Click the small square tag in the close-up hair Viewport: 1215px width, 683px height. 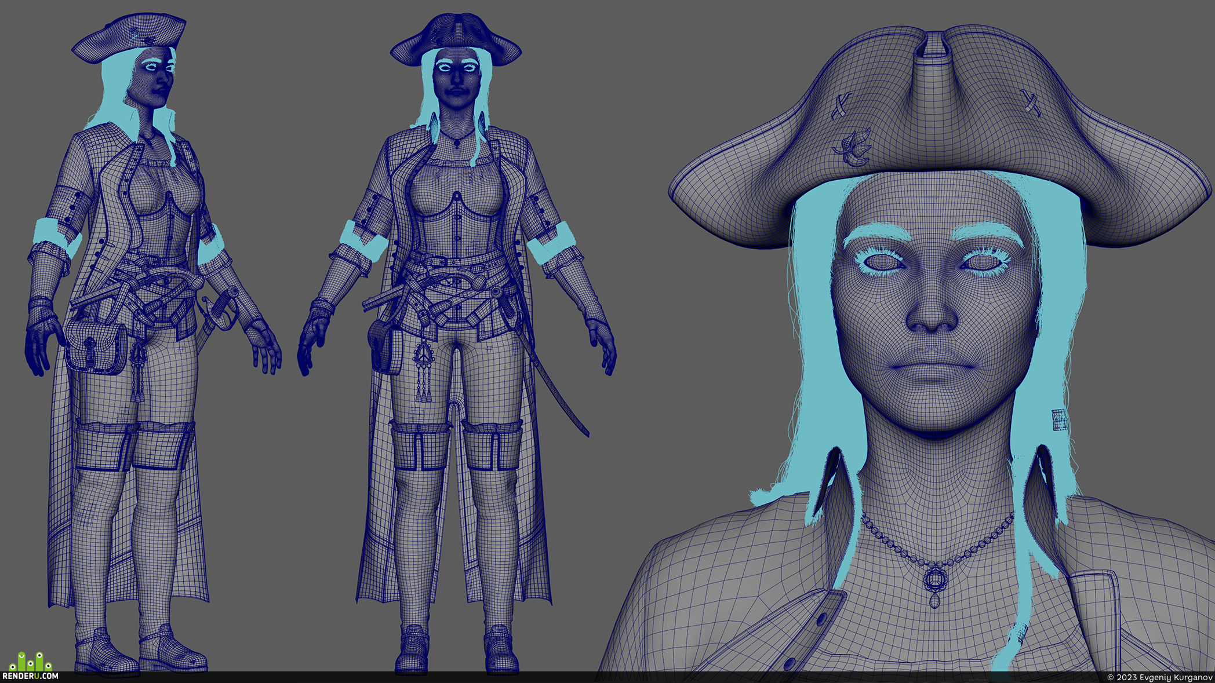coord(1059,419)
